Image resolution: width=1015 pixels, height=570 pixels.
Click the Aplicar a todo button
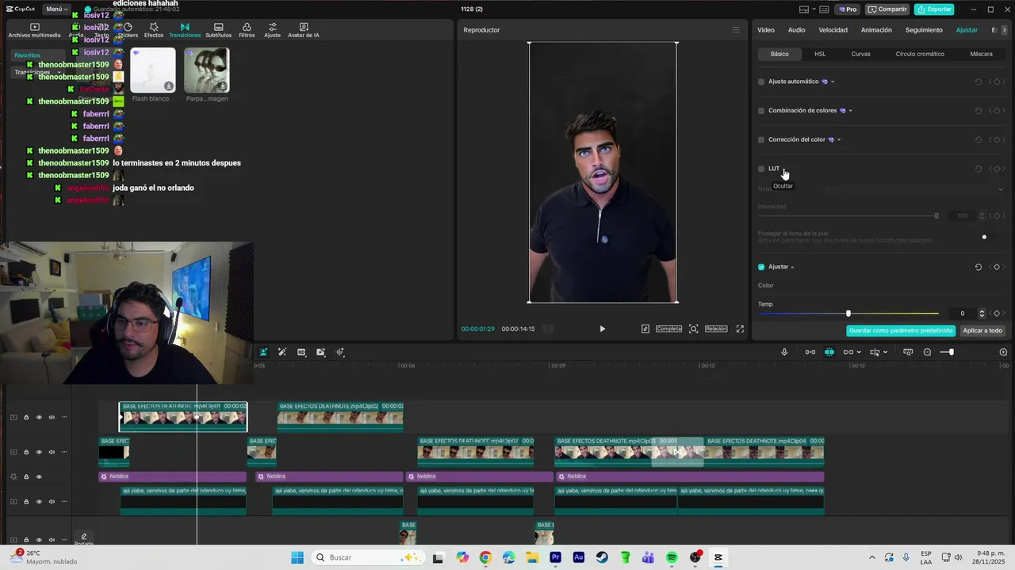coord(982,330)
